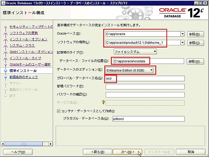Go to the Oracleホームのユーザー選択 step
Viewport: 209px width, 157px height.
pyautogui.click(x=30, y=64)
